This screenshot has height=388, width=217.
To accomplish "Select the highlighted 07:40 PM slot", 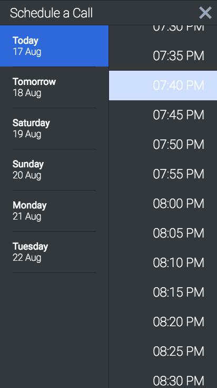I will (x=163, y=86).
